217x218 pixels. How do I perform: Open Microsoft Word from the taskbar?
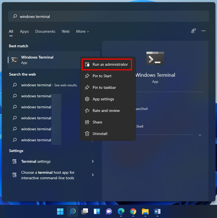click(x=157, y=211)
